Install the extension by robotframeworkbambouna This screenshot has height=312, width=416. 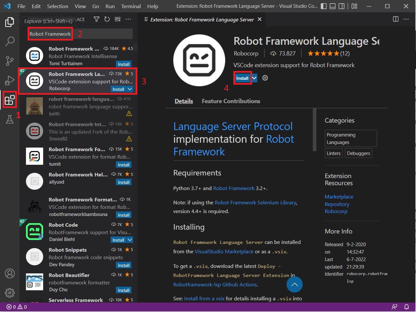[124, 215]
